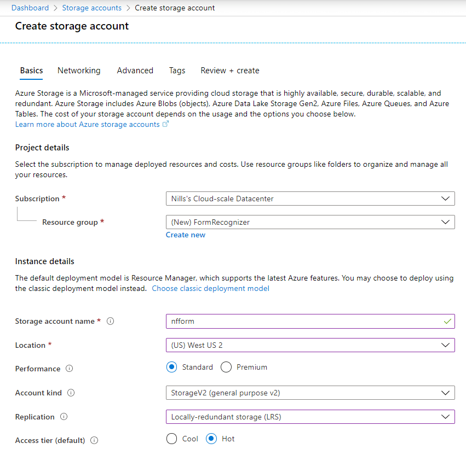Click the Performance info icon
Screen dimensions: 466x449
pos(69,369)
